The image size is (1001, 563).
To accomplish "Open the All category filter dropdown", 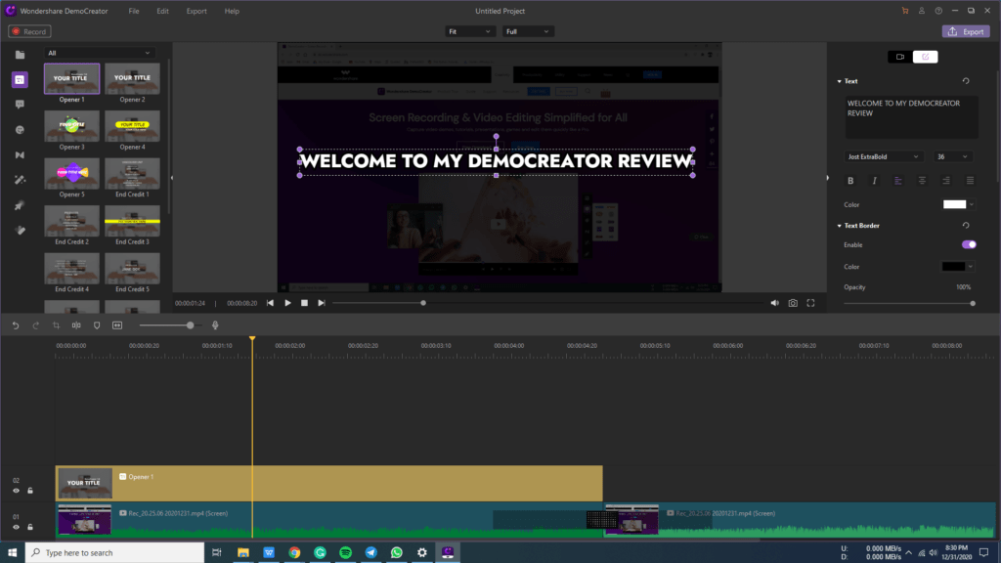I will (99, 53).
